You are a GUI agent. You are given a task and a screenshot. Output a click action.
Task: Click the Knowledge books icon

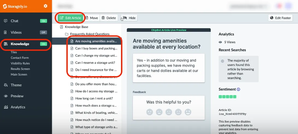[6, 44]
